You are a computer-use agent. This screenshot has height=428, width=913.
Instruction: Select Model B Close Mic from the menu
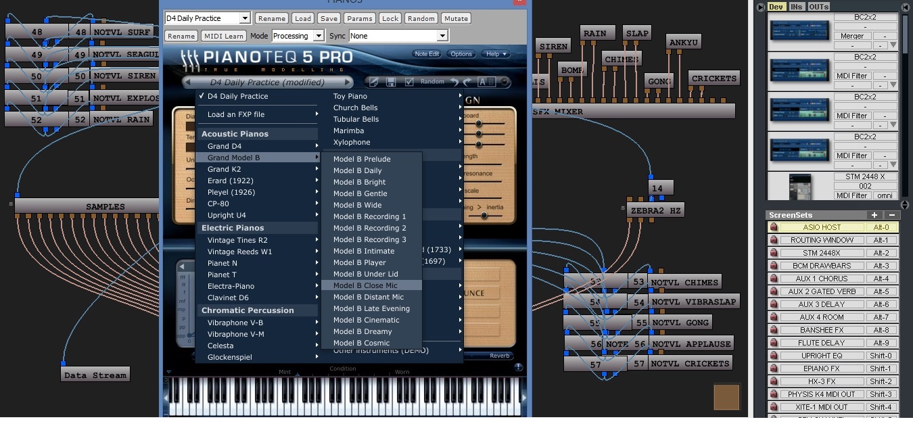366,285
